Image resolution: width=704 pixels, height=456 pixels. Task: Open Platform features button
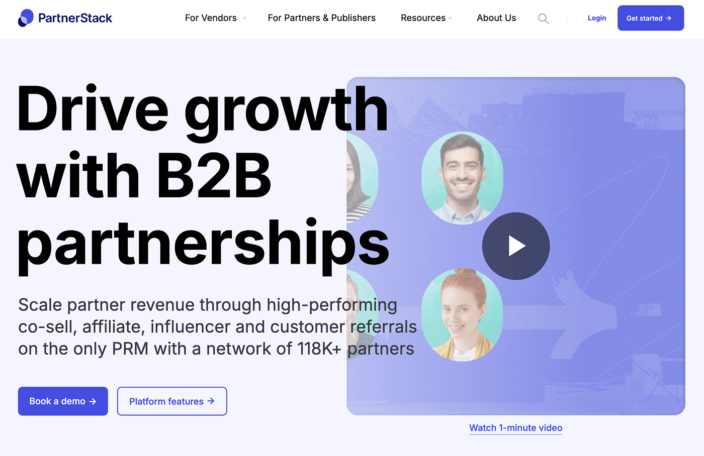(172, 401)
